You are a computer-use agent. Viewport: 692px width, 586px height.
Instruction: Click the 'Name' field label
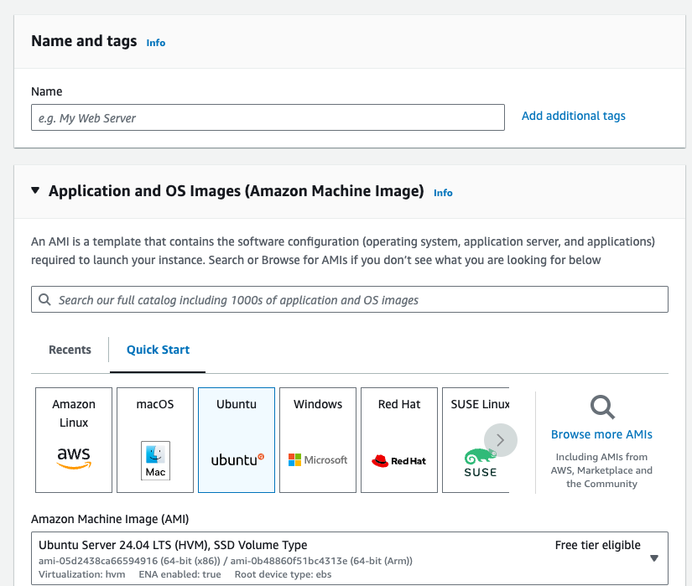tap(47, 91)
